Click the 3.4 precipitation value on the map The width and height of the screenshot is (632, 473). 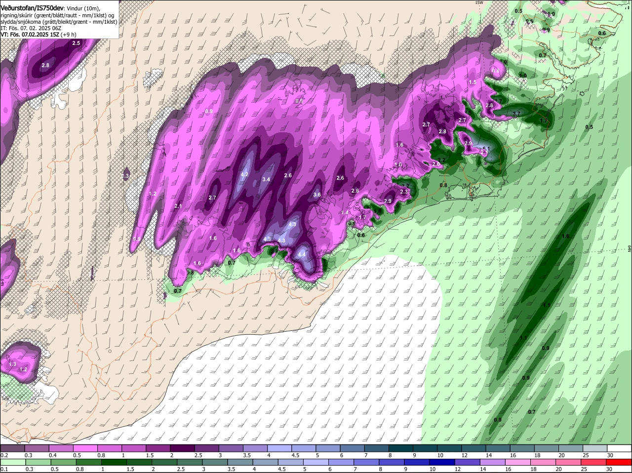click(x=266, y=179)
